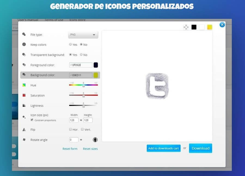Click the Reset sizes link

tap(90, 149)
